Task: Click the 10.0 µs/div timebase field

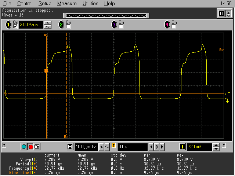Action: point(86,147)
